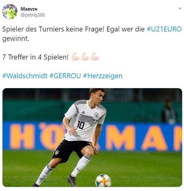Screen dimensions: 184x191
Task: Open the Marvin display name link
Action: pyautogui.click(x=29, y=9)
